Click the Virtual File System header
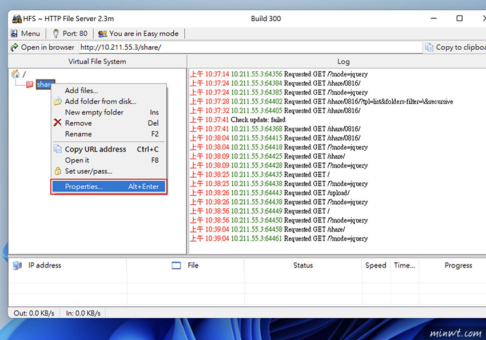This screenshot has height=340, width=486. pyautogui.click(x=97, y=61)
